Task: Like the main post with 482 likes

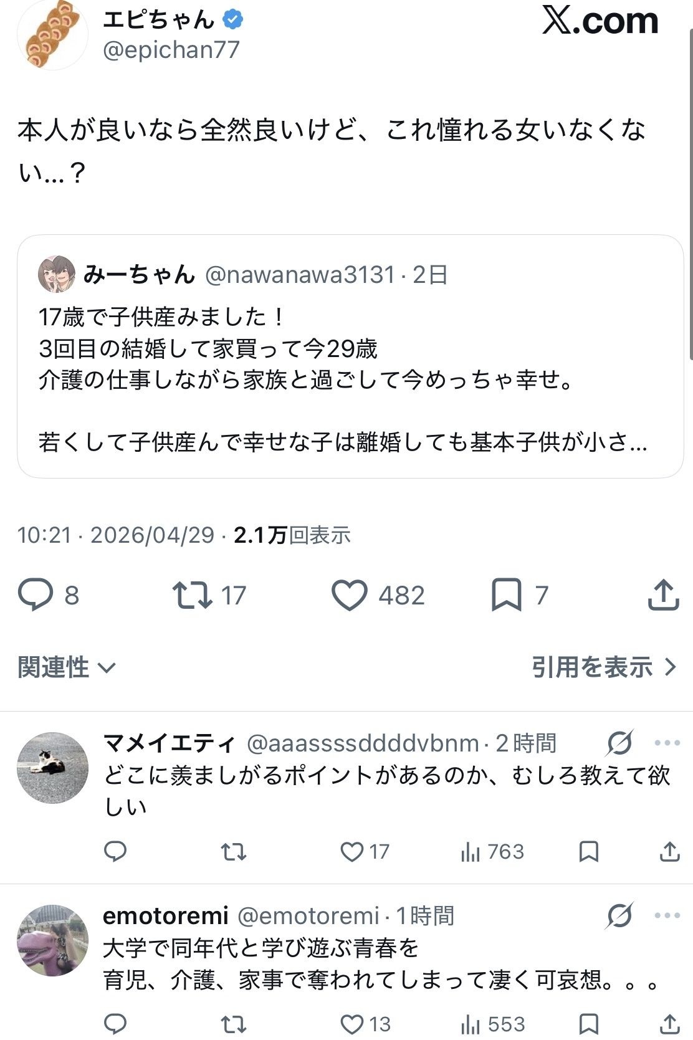Action: pyautogui.click(x=350, y=594)
